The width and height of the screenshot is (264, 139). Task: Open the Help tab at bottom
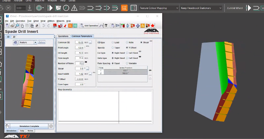[x=22, y=131]
